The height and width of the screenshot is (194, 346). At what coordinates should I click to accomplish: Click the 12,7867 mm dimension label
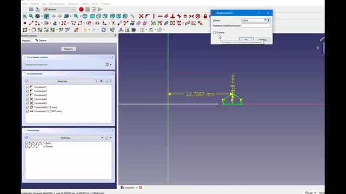[x=200, y=94]
